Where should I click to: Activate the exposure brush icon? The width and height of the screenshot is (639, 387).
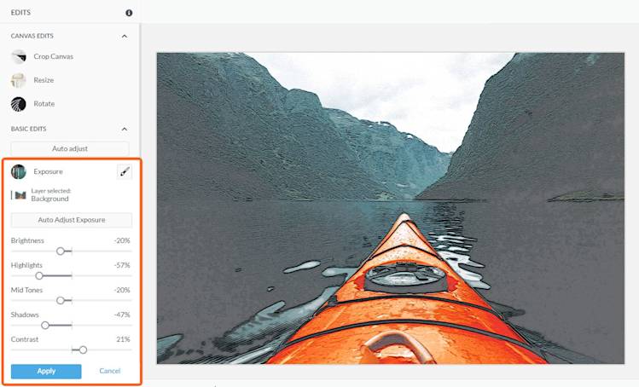pos(125,172)
